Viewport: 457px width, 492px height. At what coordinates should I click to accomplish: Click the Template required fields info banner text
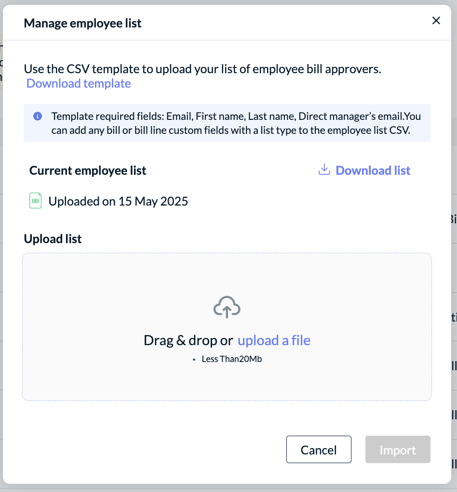236,123
